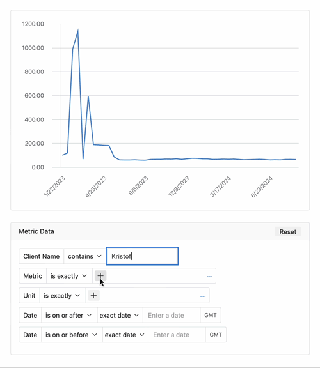Click Date label in 'is on or after' row
320x368 pixels.
[x=30, y=315]
